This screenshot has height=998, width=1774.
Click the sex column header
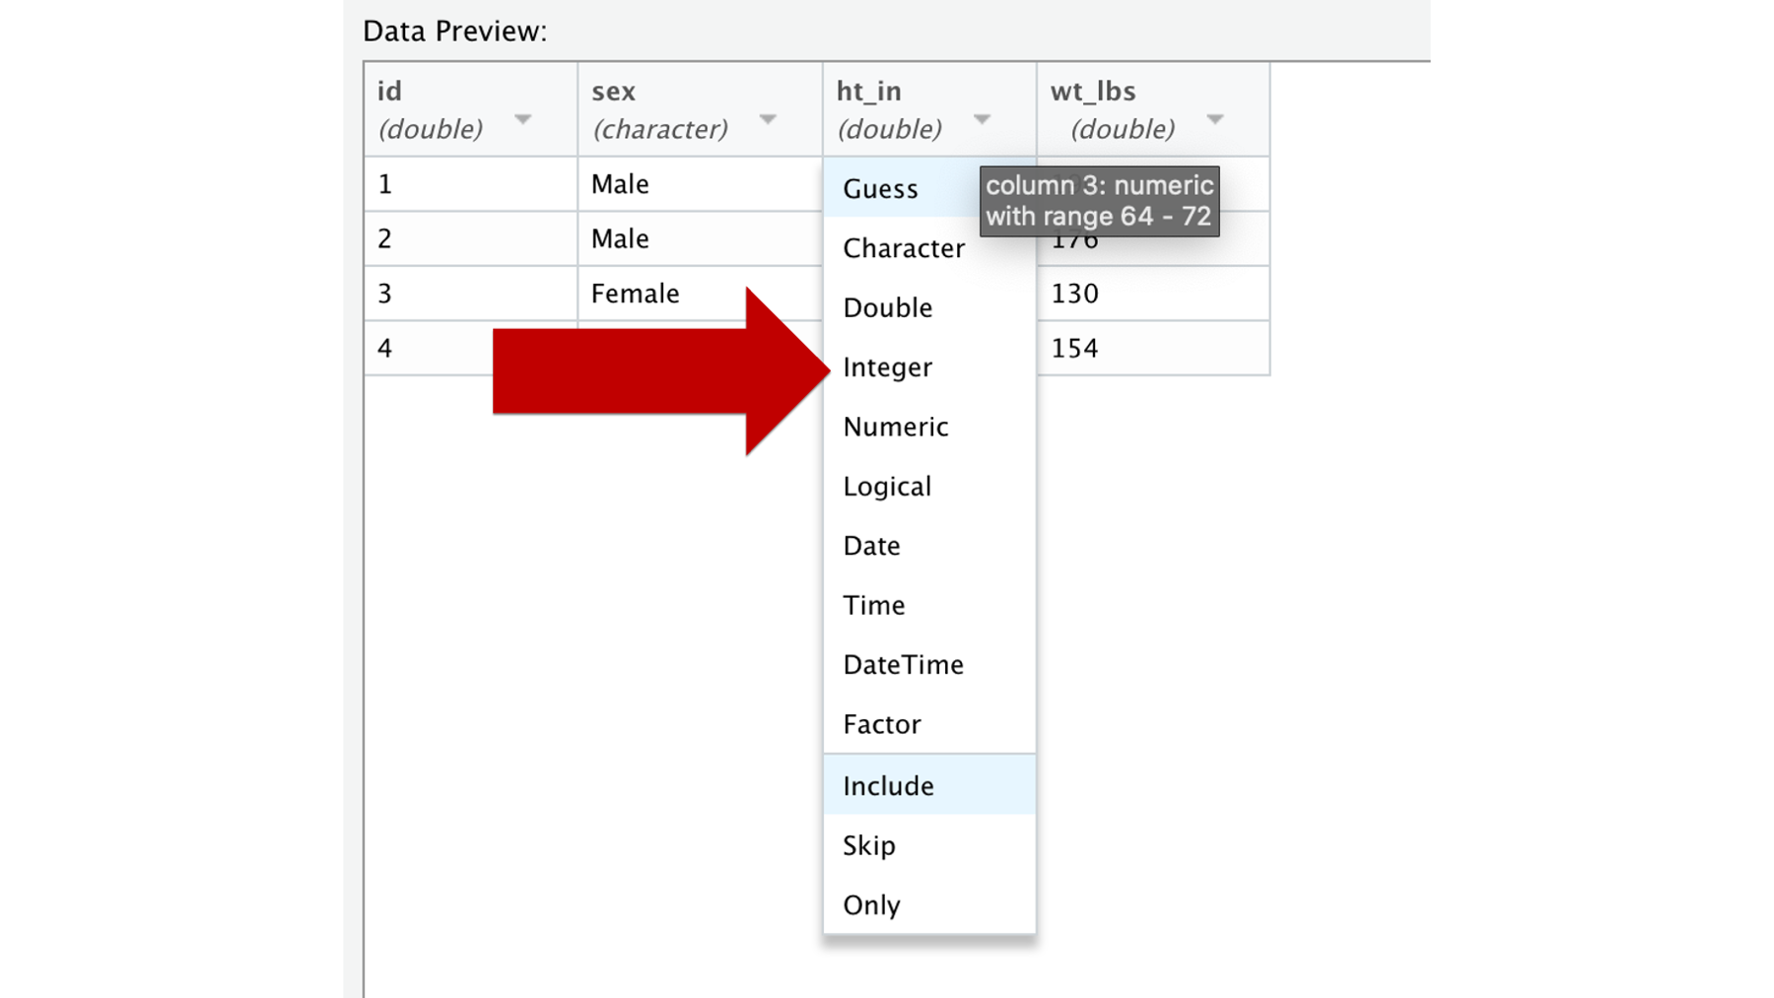[x=700, y=109]
